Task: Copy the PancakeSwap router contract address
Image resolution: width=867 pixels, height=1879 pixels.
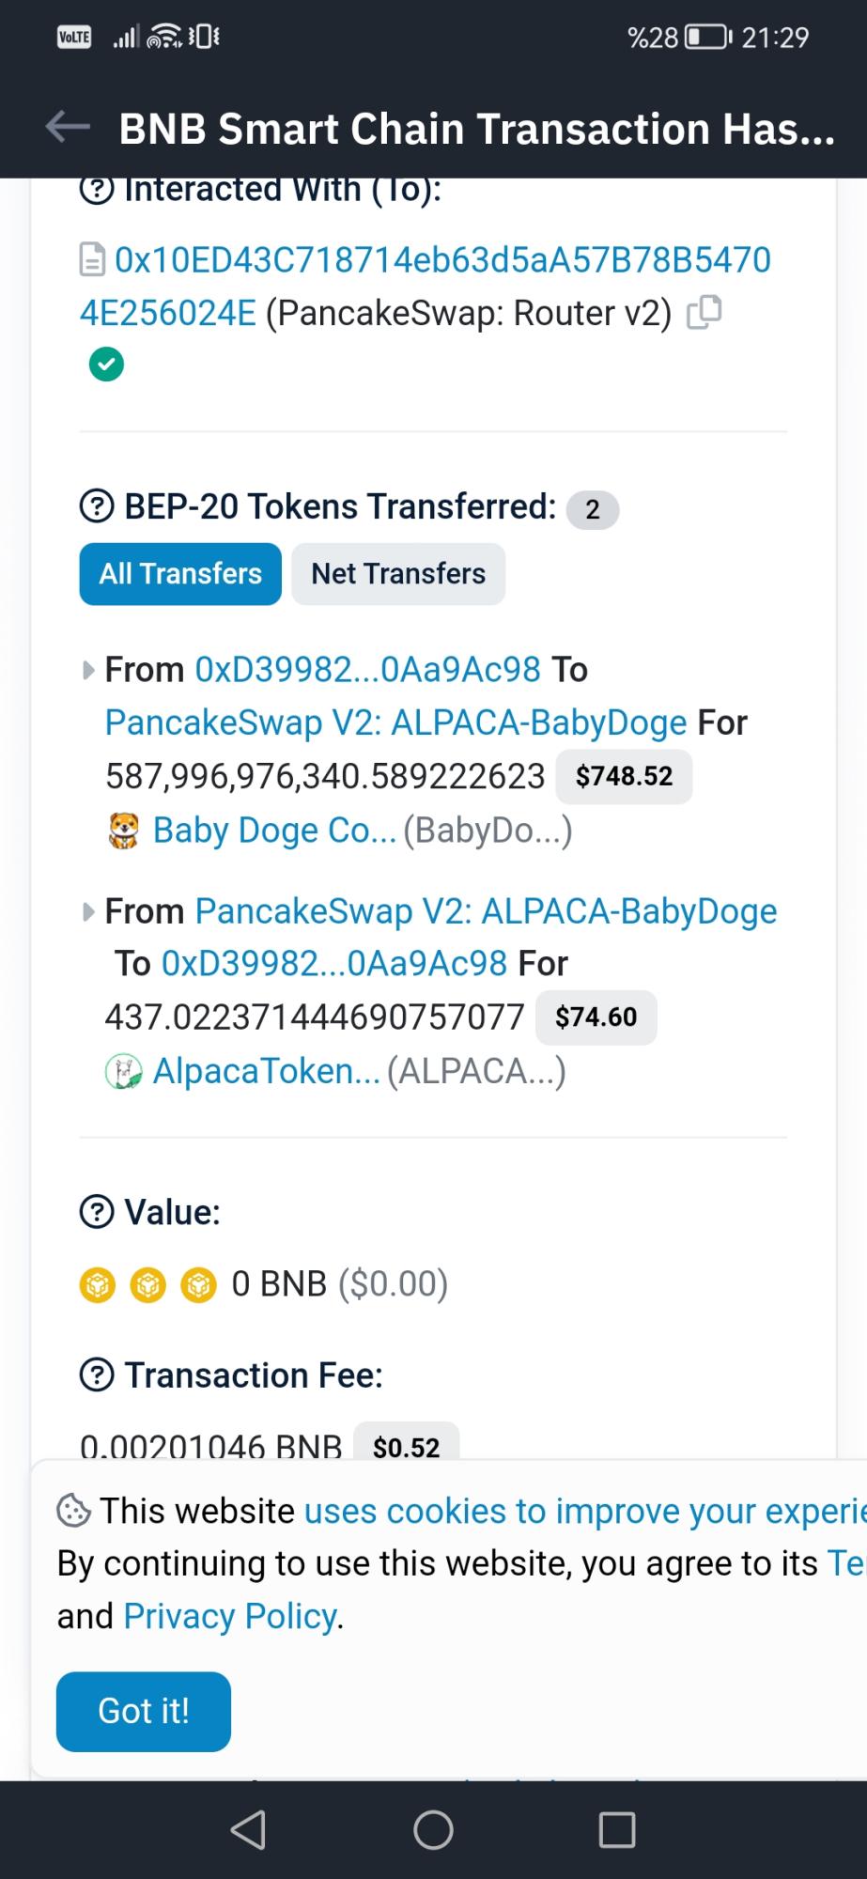Action: pyautogui.click(x=704, y=311)
